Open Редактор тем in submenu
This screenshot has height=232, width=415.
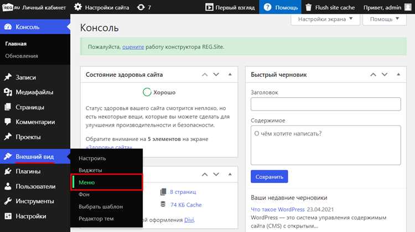[x=96, y=219]
